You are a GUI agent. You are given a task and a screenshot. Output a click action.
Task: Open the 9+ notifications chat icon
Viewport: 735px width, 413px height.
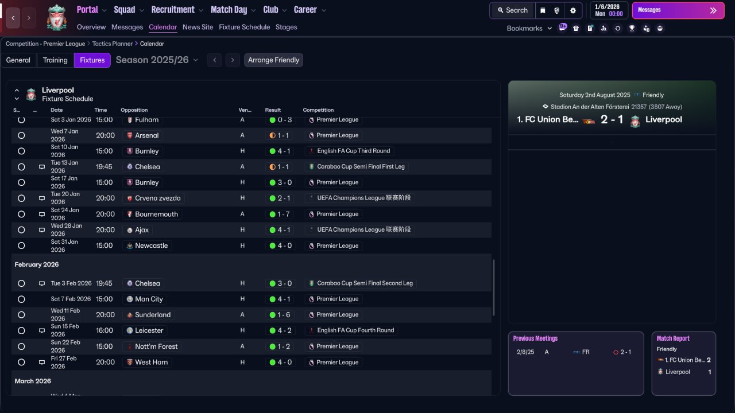563,27
